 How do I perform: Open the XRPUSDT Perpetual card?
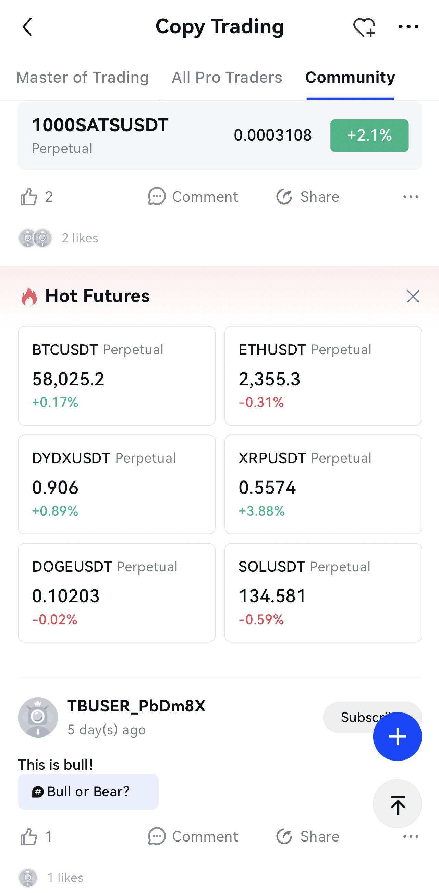pyautogui.click(x=323, y=484)
